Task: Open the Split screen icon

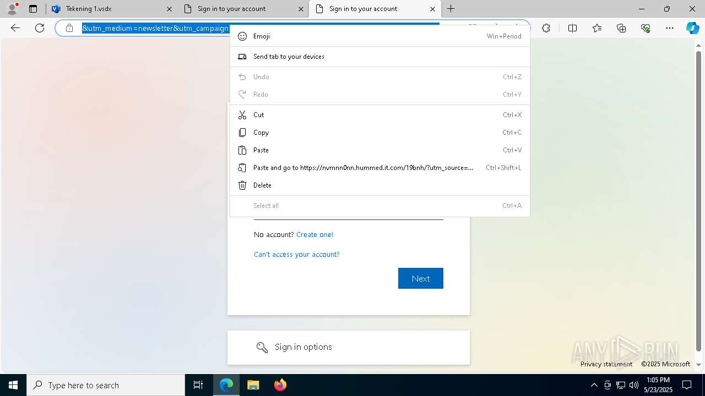Action: click(x=572, y=28)
